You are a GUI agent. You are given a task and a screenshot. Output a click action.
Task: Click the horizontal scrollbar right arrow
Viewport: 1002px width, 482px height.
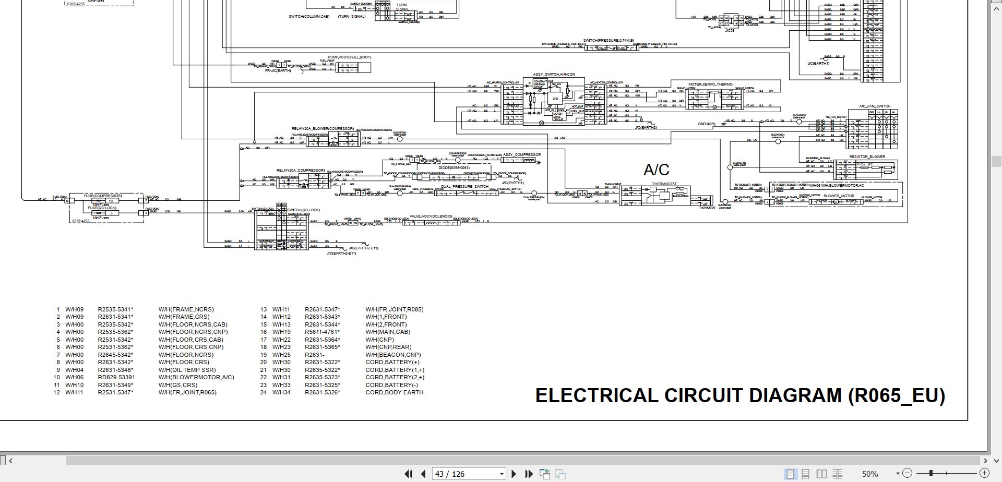[985, 461]
